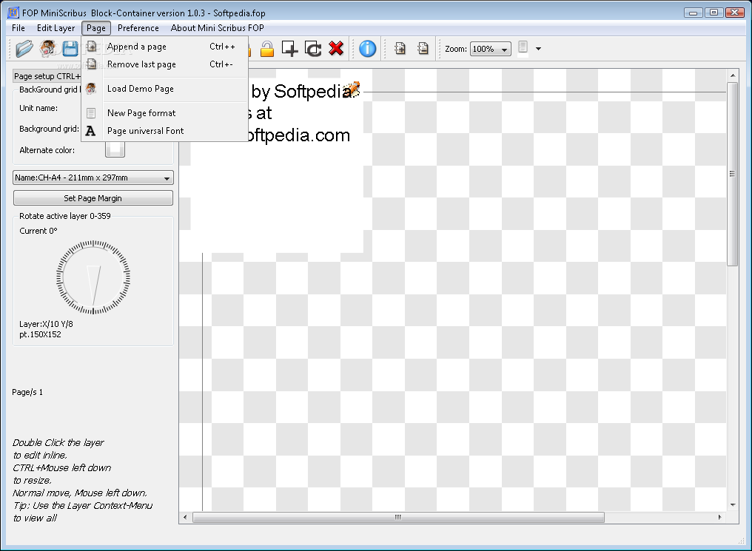
Task: Choose Append a page
Action: tap(164, 47)
